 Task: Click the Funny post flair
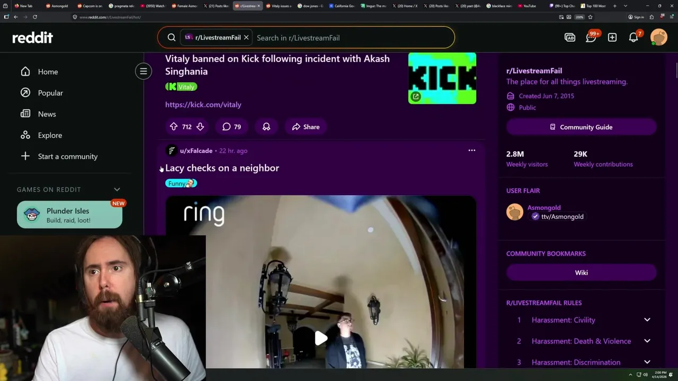point(181,183)
